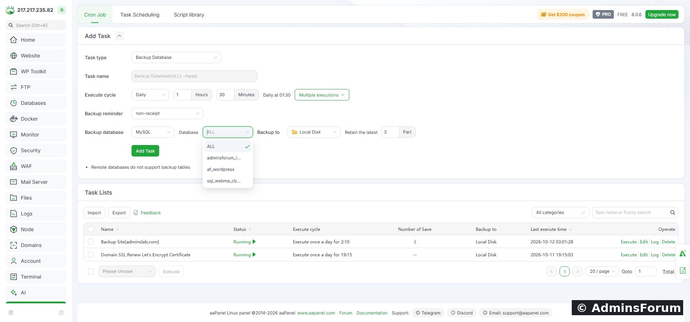Open the Task type dropdown
Screen dimensions: 690x322
(176, 57)
